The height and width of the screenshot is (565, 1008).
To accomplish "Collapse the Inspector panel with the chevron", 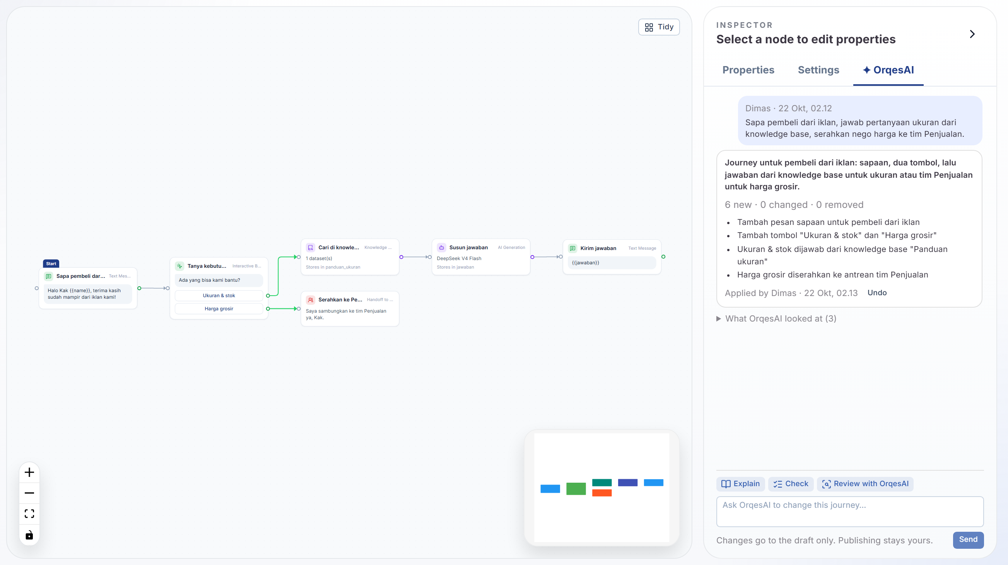I will click(972, 34).
